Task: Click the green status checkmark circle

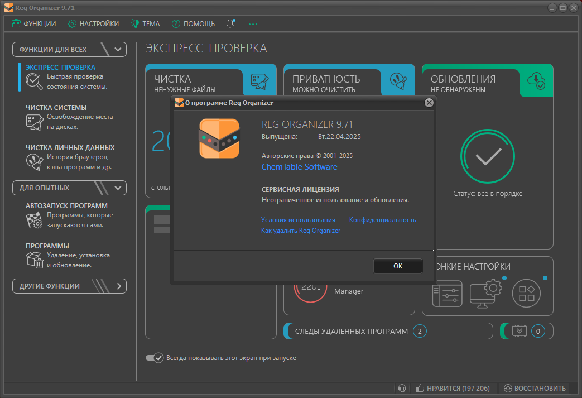Action: pyautogui.click(x=488, y=156)
